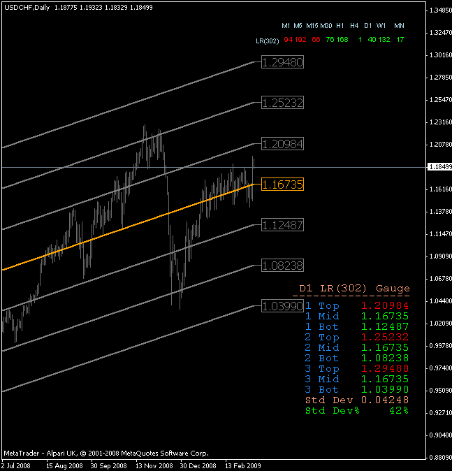This screenshot has width=452, height=471.
Task: Select the '2 Bot' gauge row
Action: [x=357, y=358]
